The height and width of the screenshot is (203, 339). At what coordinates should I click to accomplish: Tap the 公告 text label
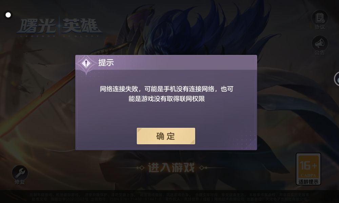[x=320, y=52]
